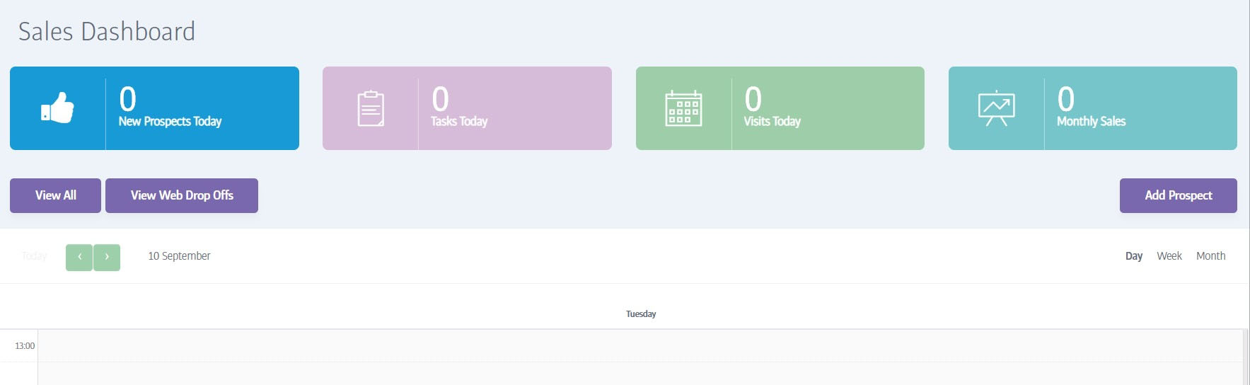Switch calendar to Week view
The image size is (1250, 385).
(1169, 256)
